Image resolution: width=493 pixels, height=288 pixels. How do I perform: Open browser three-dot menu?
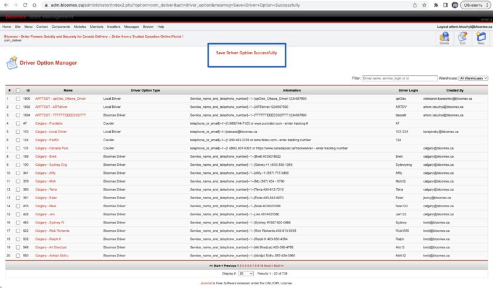[x=488, y=5]
